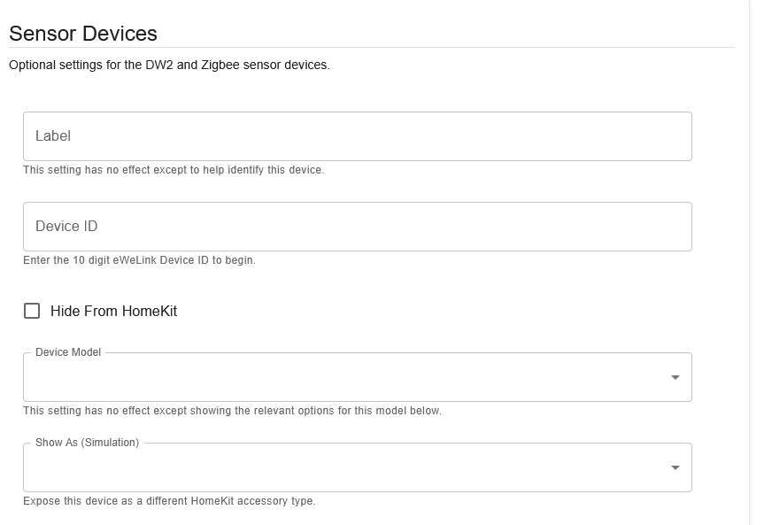Expand the Show As (Simulation) dropdown

(x=345, y=468)
